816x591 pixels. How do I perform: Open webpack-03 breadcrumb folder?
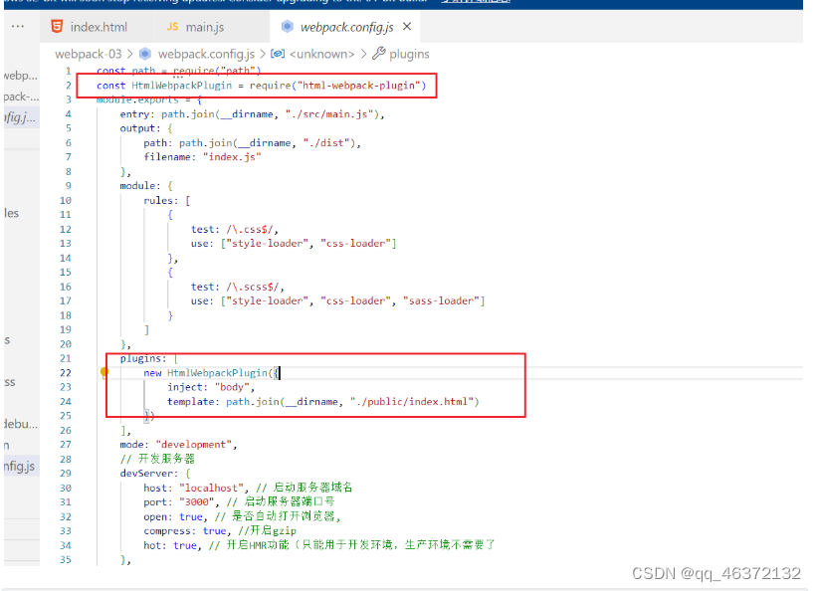point(88,54)
